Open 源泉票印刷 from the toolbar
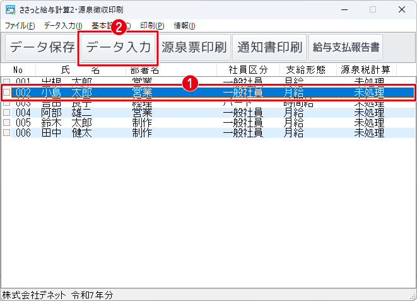 (194, 47)
